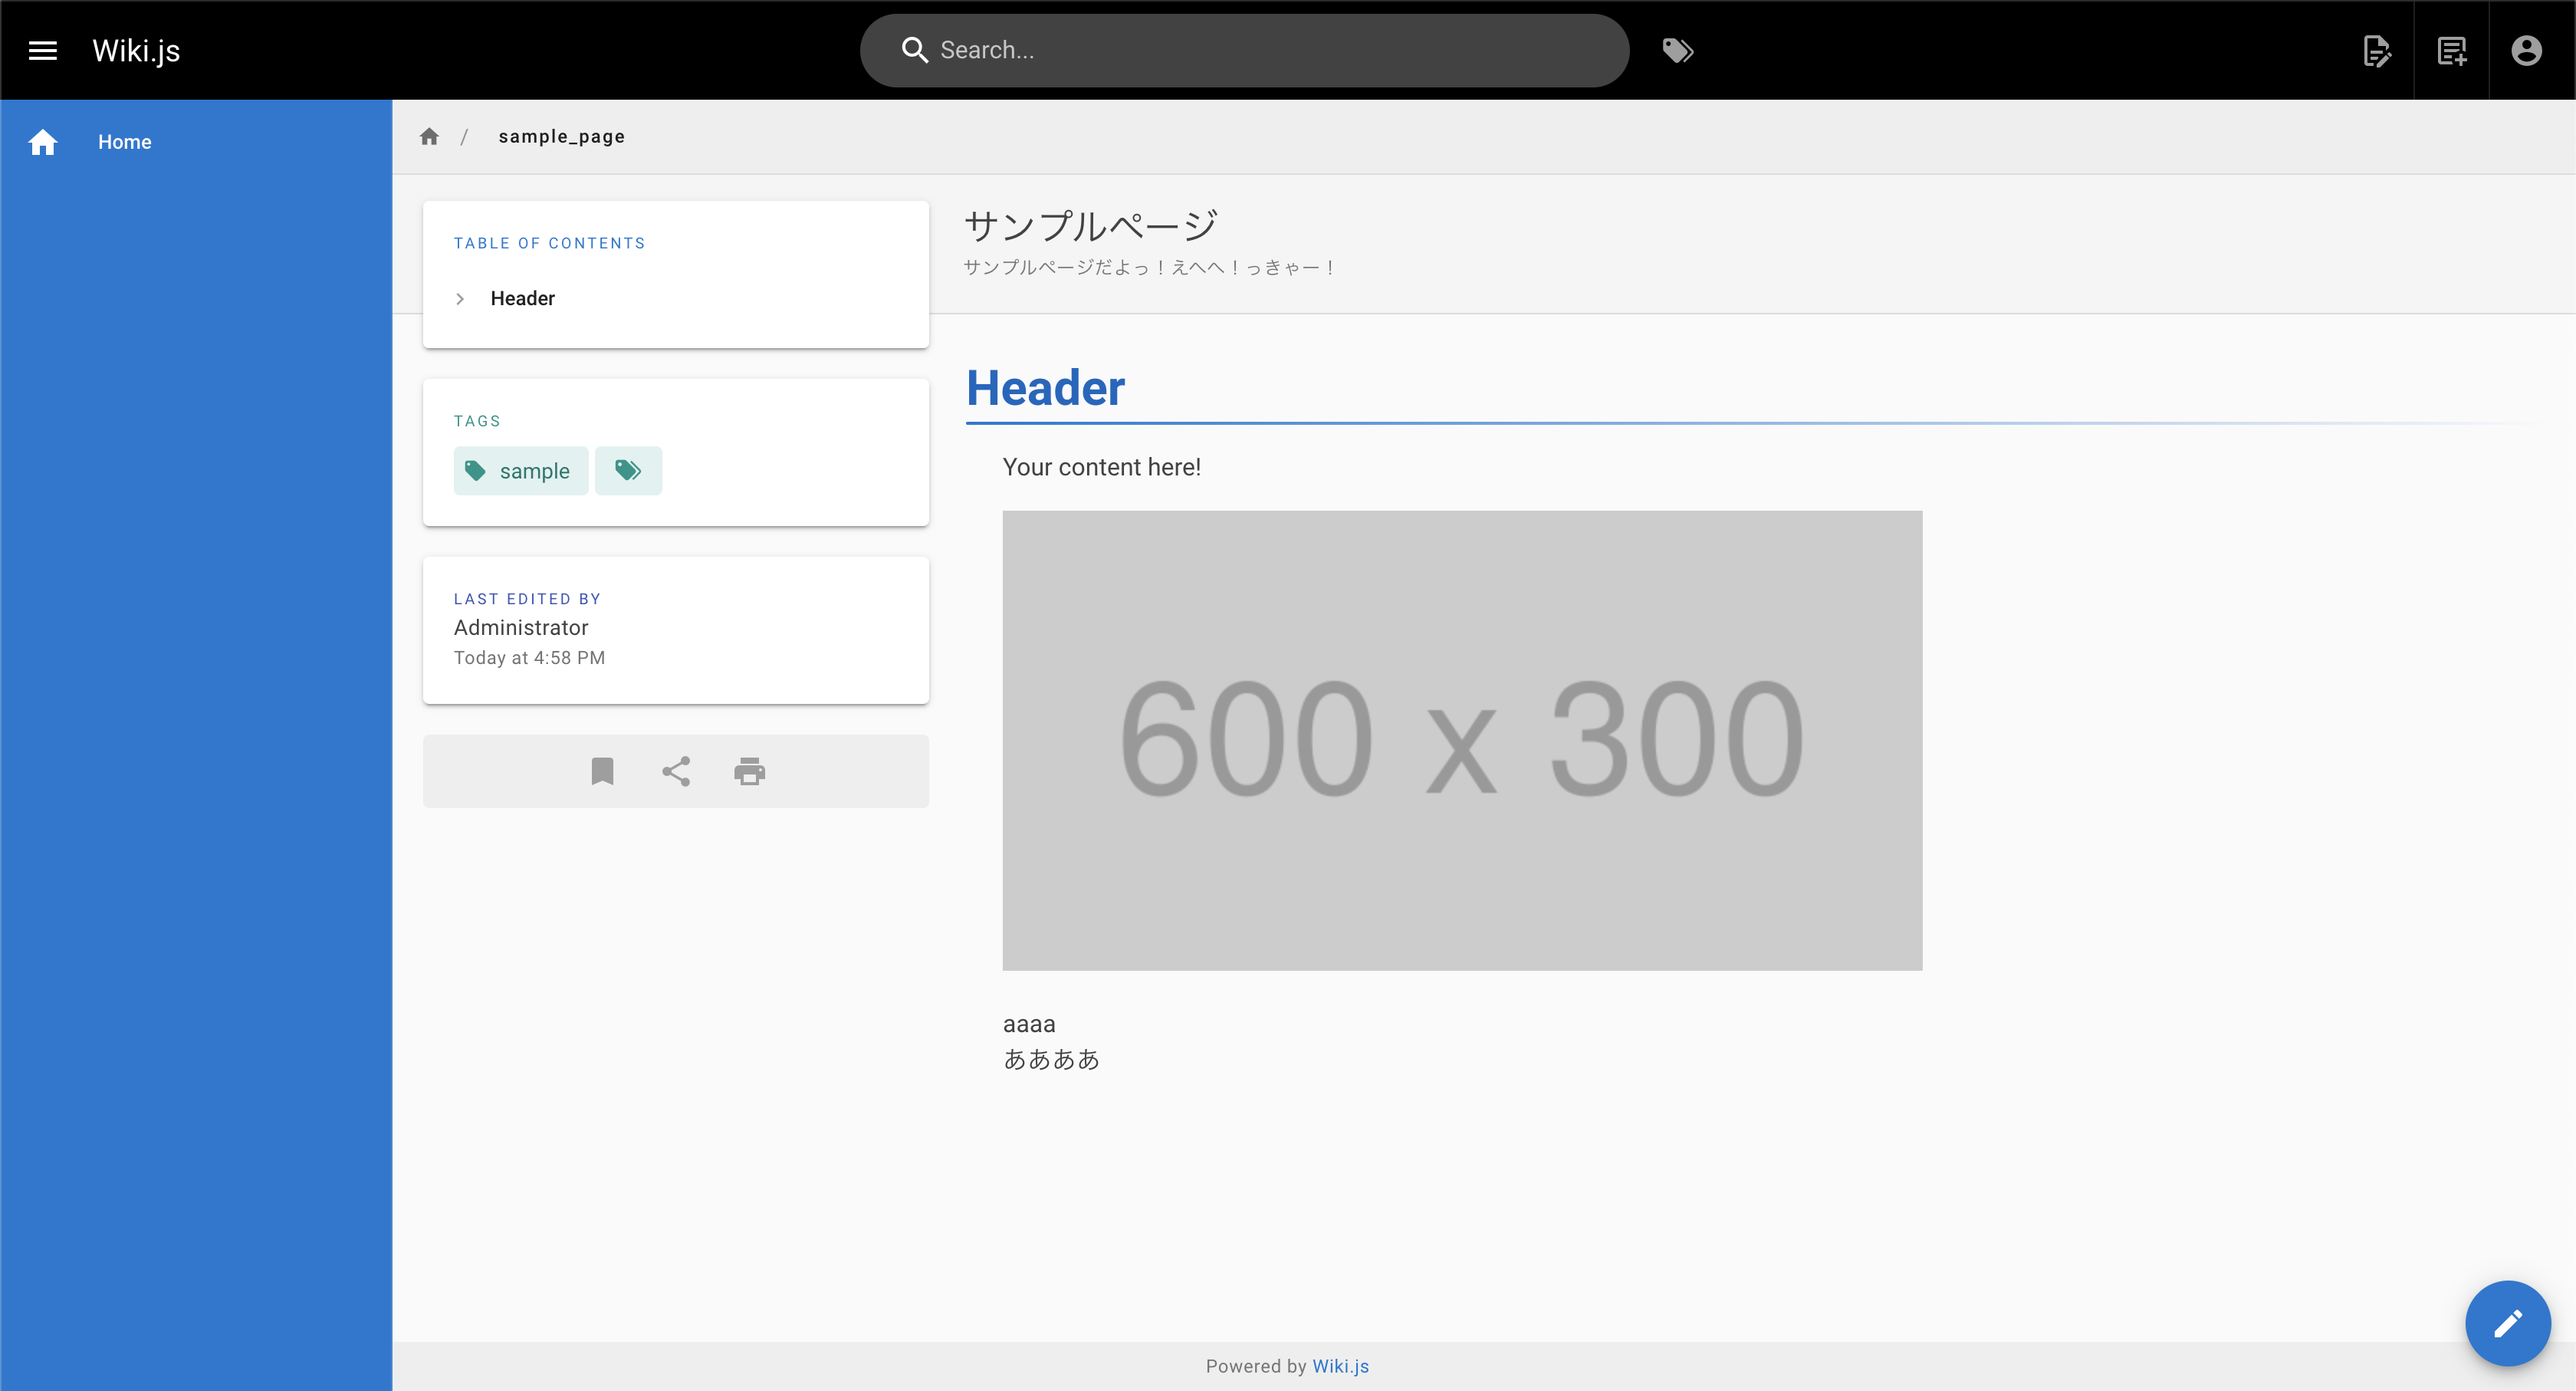Share this page icon
Image resolution: width=2576 pixels, height=1391 pixels.
[676, 771]
